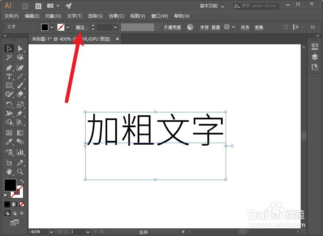Image resolution: width=323 pixels, height=236 pixels.
Task: Select the Rotate tool
Action: [9, 105]
